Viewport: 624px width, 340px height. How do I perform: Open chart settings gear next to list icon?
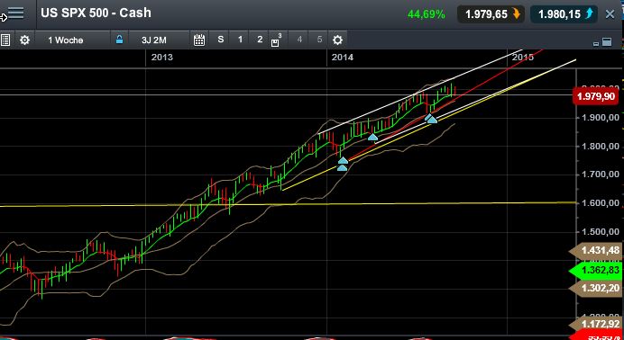coord(24,40)
